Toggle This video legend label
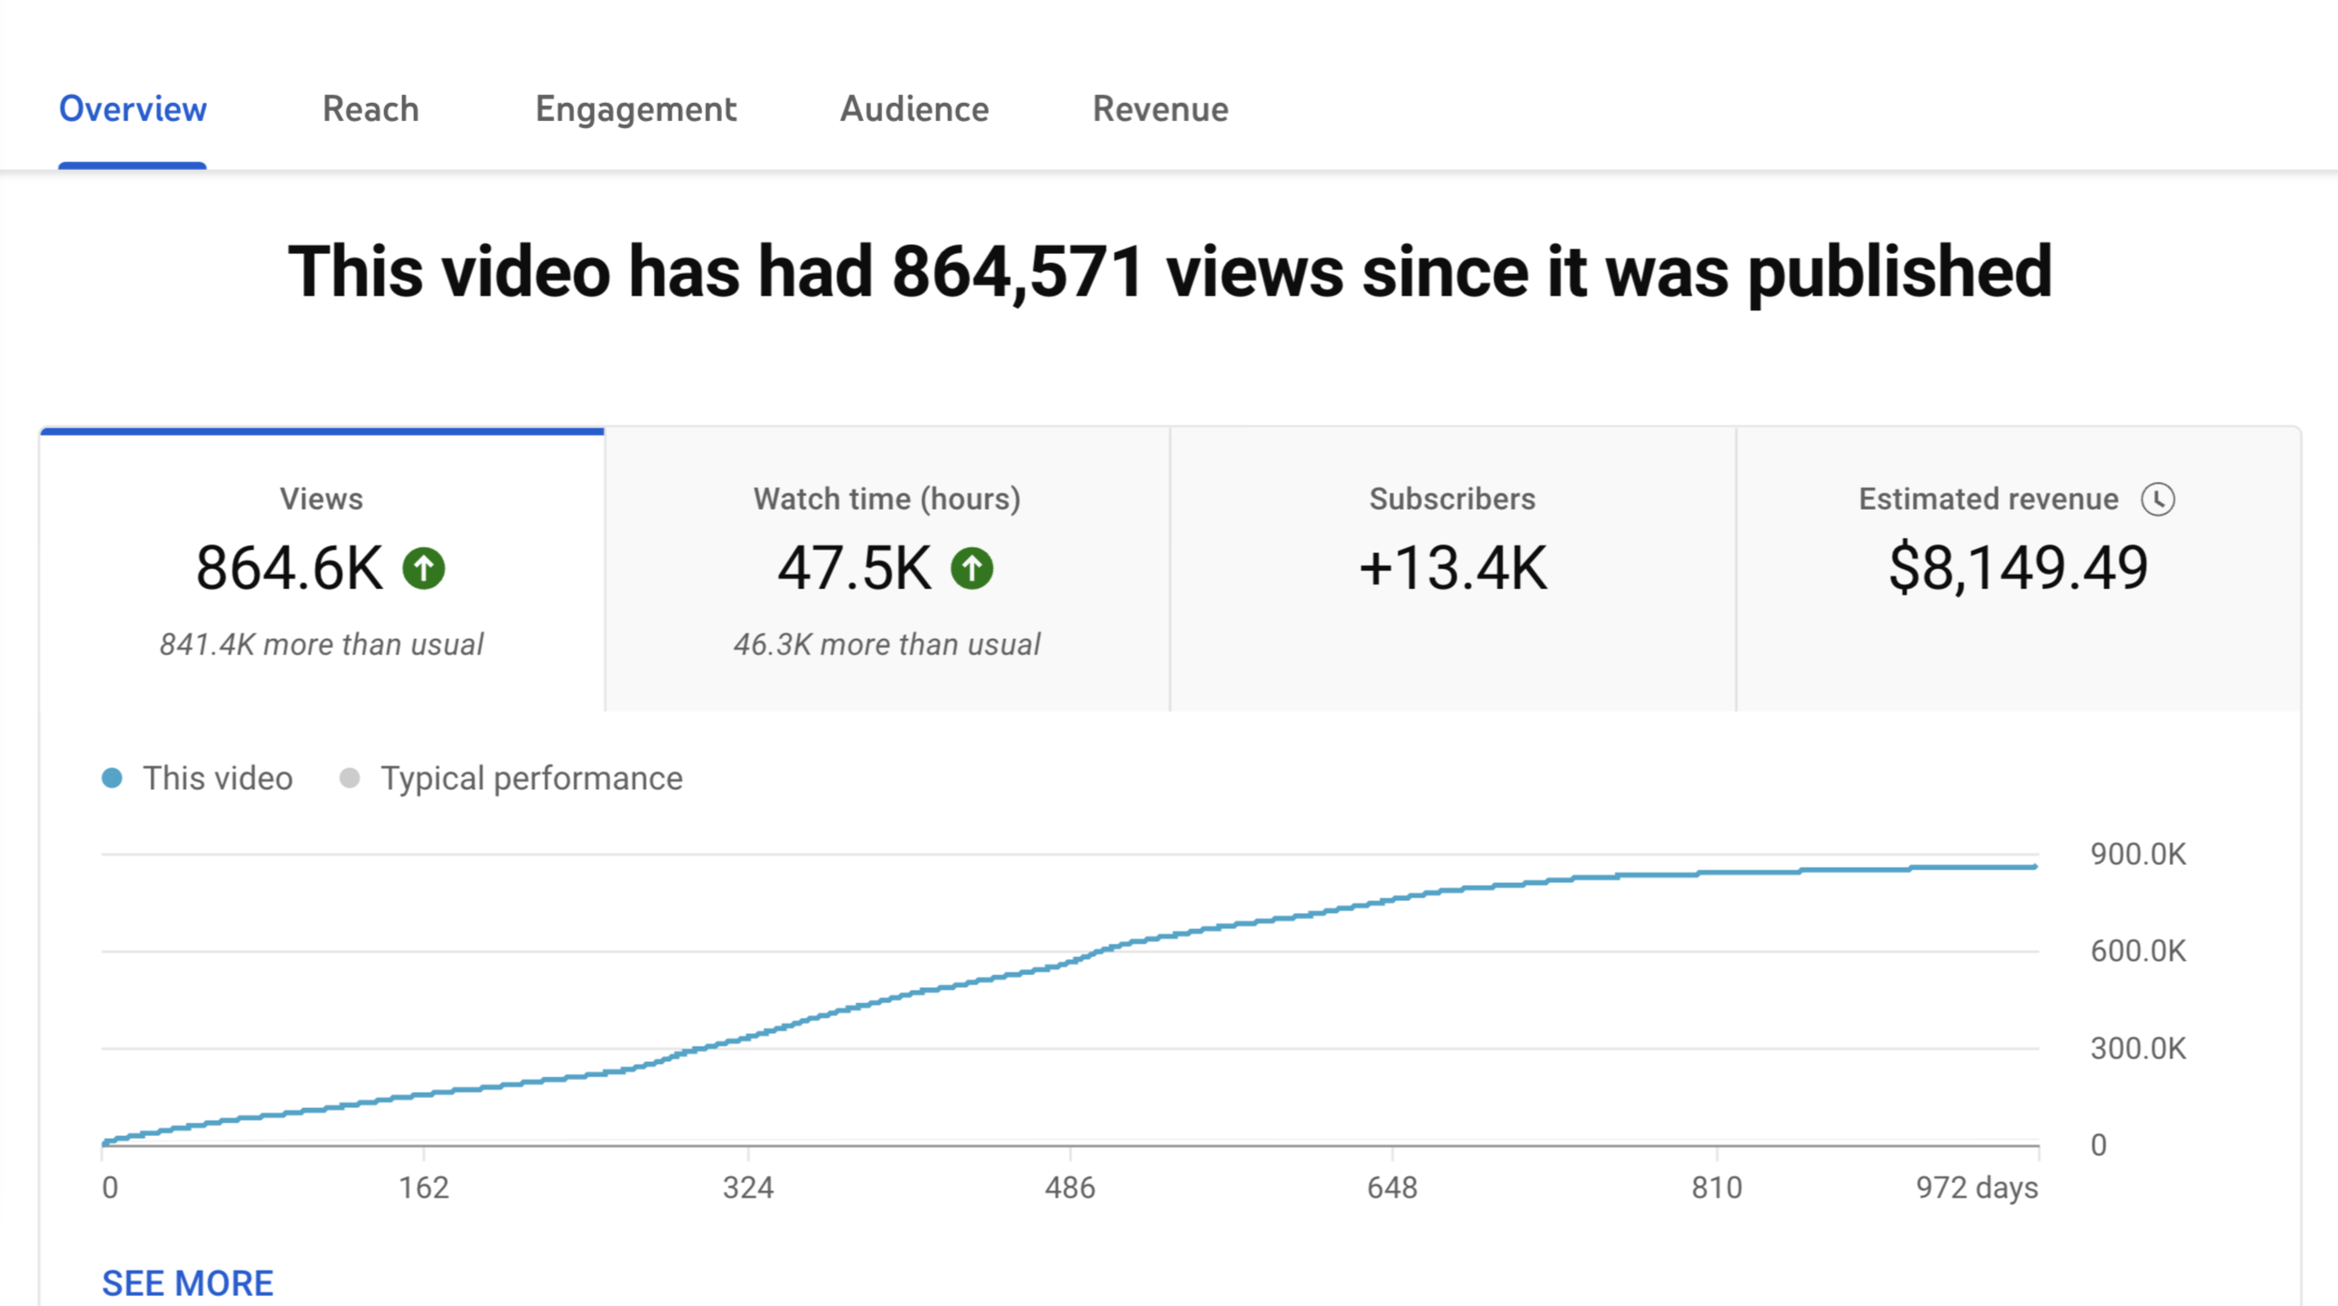Image resolution: width=2338 pixels, height=1306 pixels. coord(218,779)
